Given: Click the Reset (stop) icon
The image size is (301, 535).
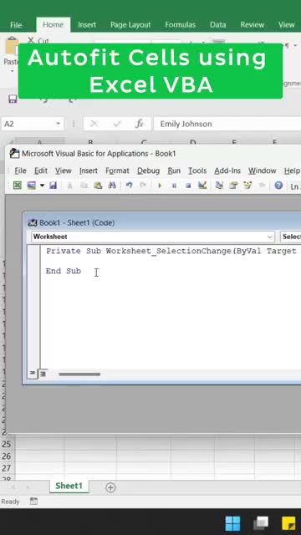Looking at the screenshot, I should [x=188, y=186].
